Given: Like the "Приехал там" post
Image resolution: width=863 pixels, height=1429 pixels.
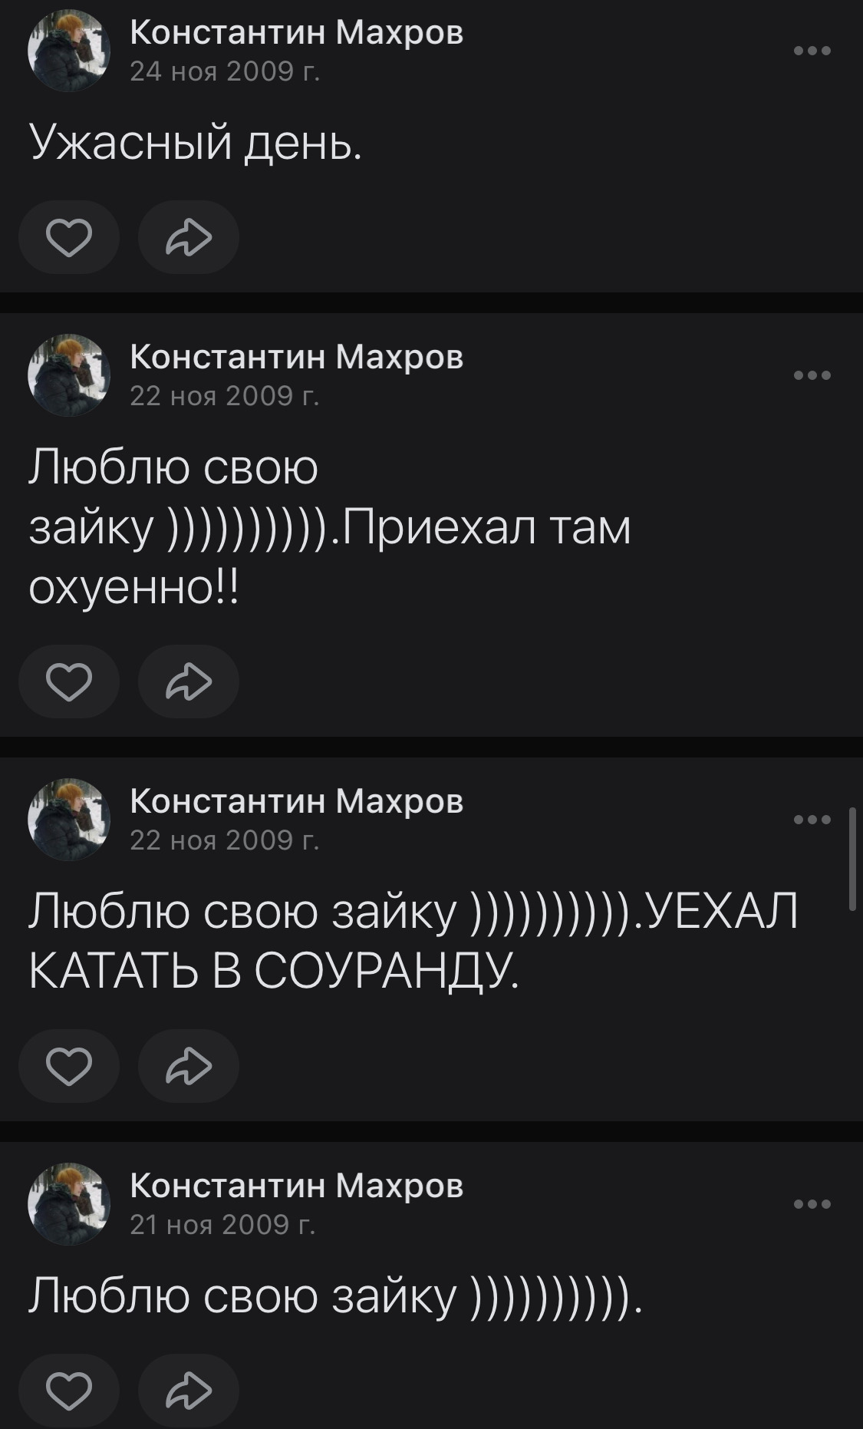Looking at the screenshot, I should coord(69,681).
